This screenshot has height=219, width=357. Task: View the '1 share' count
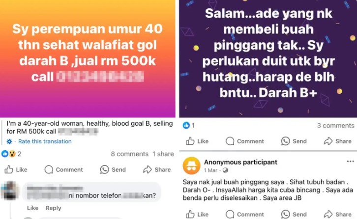point(163,154)
